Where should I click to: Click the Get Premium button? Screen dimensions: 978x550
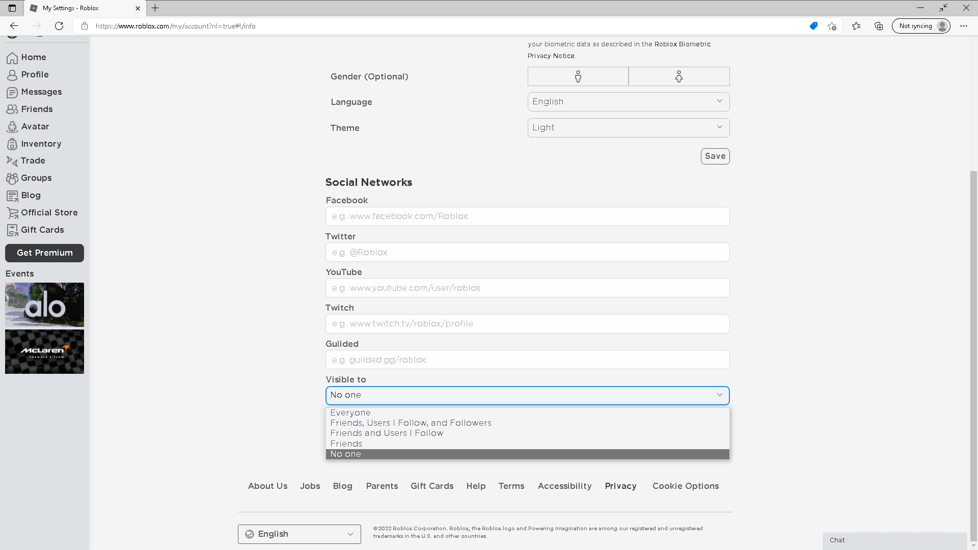coord(44,253)
